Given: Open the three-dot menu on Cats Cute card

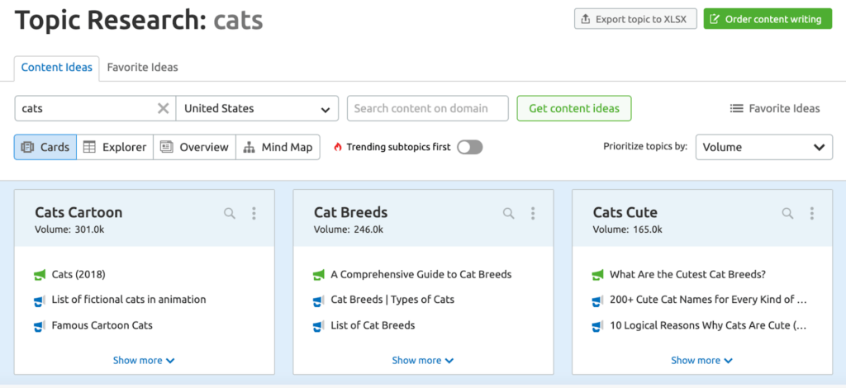Looking at the screenshot, I should pos(812,214).
